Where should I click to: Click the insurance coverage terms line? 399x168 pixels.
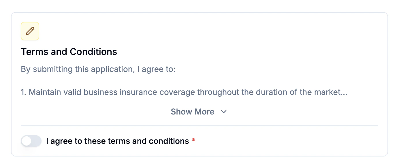coord(184,92)
